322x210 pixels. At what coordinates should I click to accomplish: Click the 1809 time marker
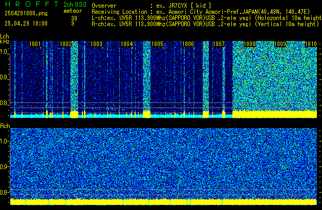[x=280, y=44]
